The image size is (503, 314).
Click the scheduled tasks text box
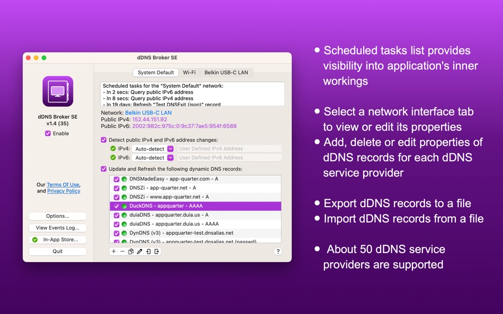pyautogui.click(x=193, y=94)
